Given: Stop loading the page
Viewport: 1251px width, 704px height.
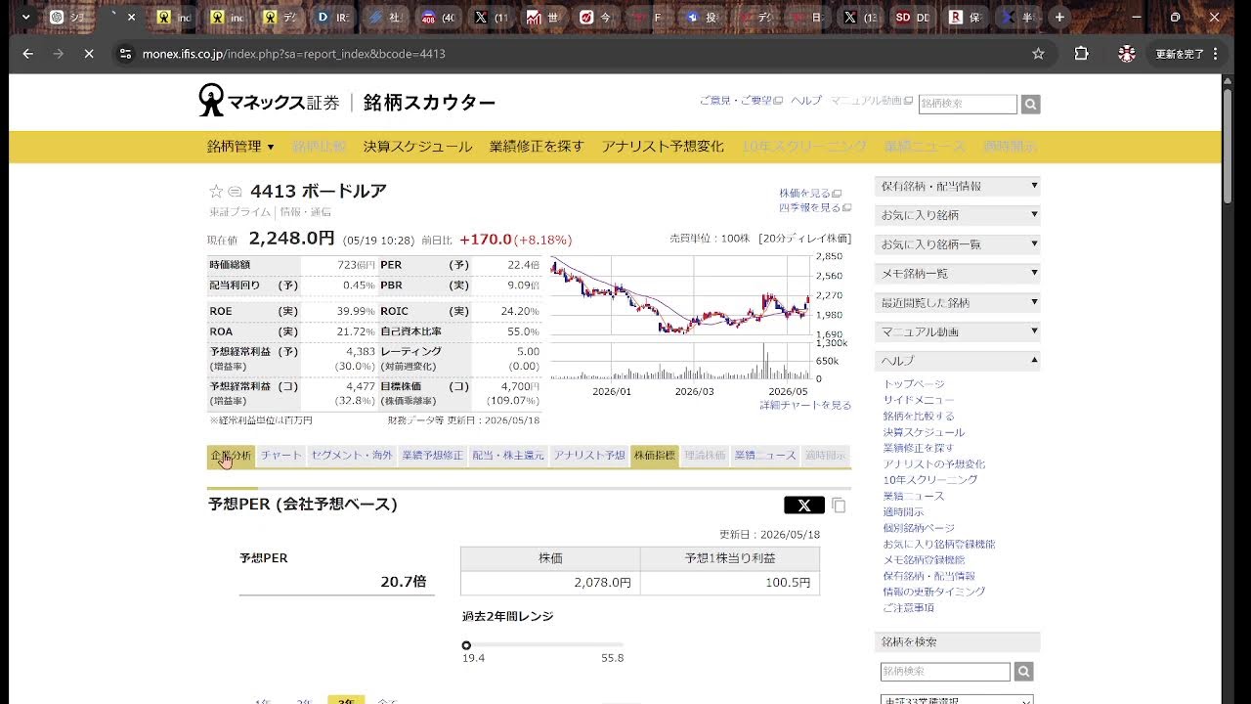Looking at the screenshot, I should click(x=88, y=54).
